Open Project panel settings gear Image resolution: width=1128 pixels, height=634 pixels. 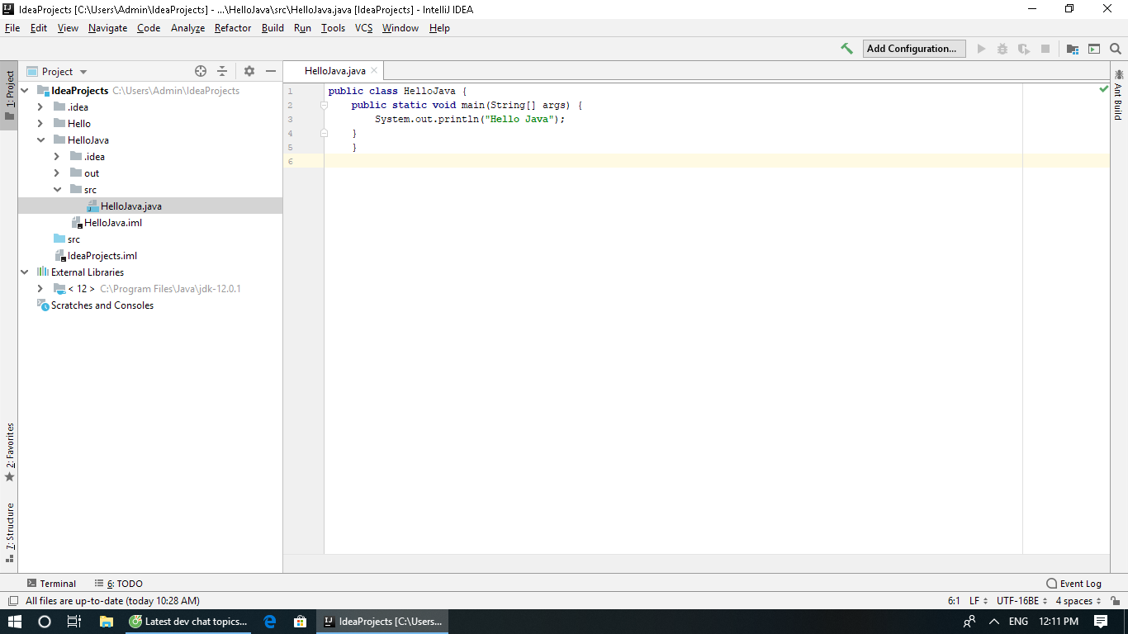coord(249,72)
